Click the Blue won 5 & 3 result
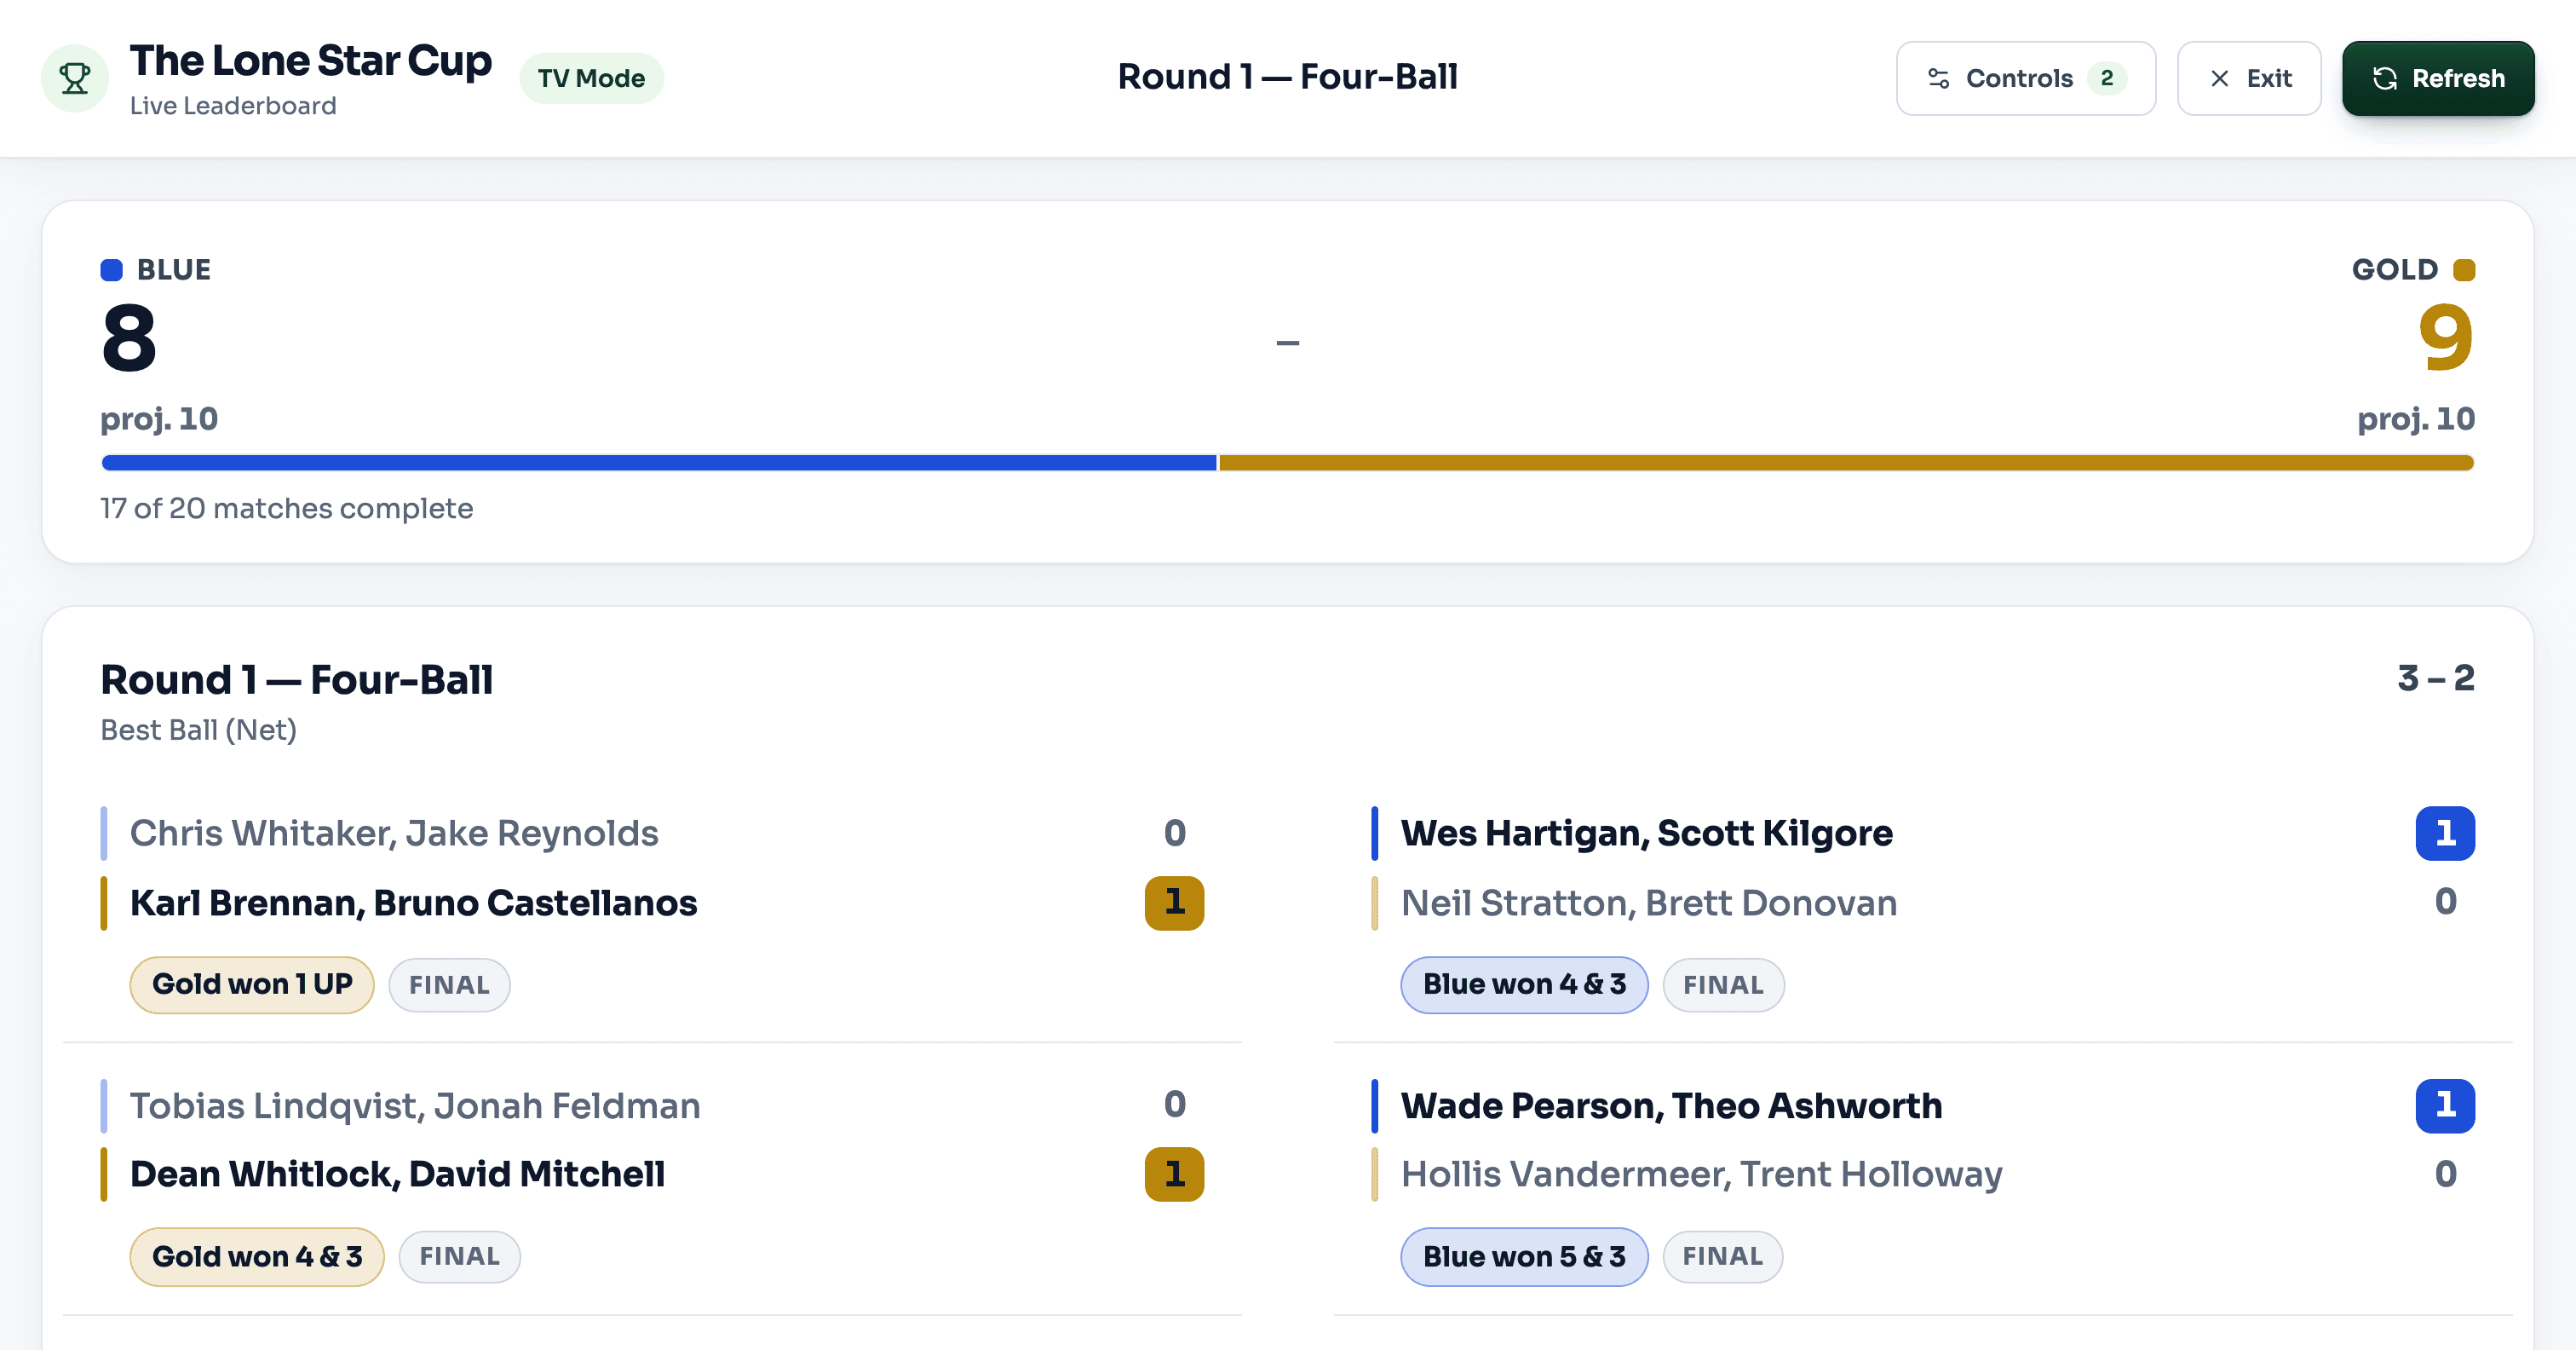The width and height of the screenshot is (2576, 1350). pyautogui.click(x=1524, y=1257)
